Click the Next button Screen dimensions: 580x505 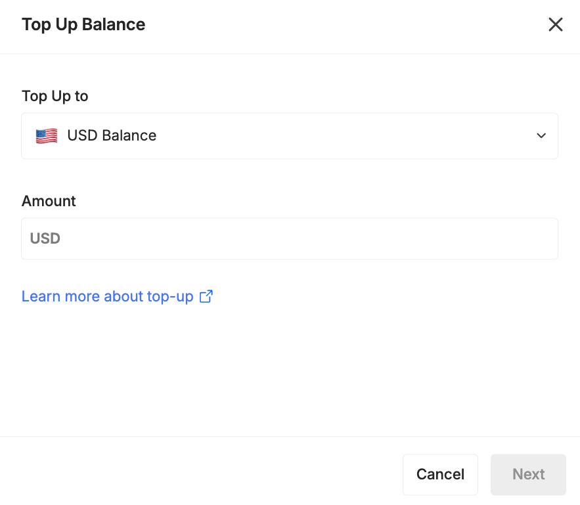pos(528,474)
